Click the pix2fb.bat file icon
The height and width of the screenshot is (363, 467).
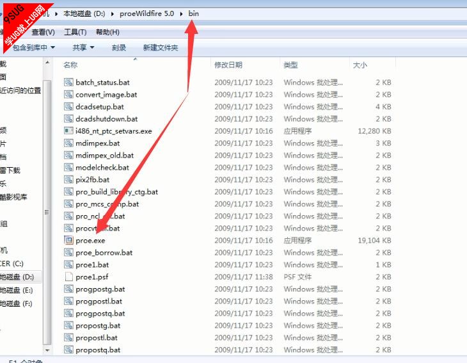68,179
